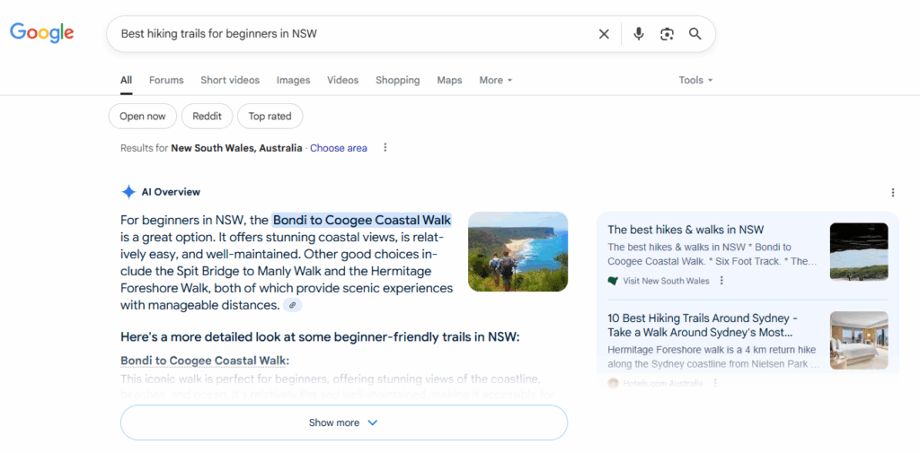Switch to the Shopping tab
This screenshot has width=920, height=453.
click(x=398, y=81)
